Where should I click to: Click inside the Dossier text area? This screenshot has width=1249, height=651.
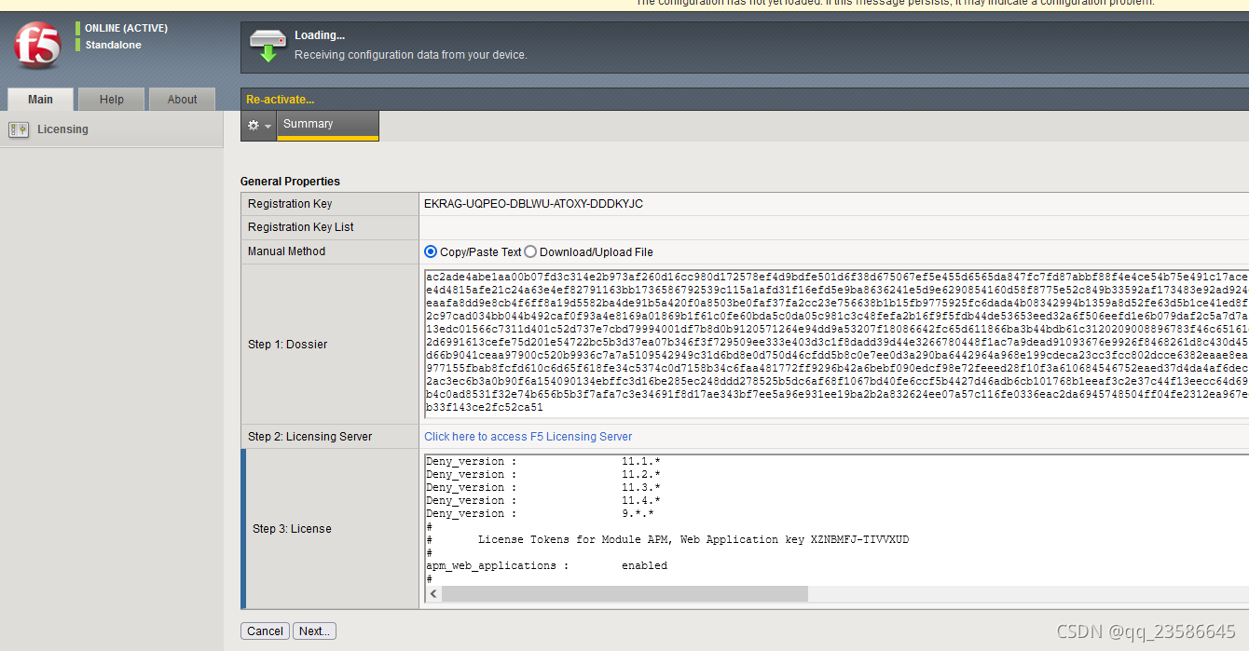pyautogui.click(x=836, y=344)
